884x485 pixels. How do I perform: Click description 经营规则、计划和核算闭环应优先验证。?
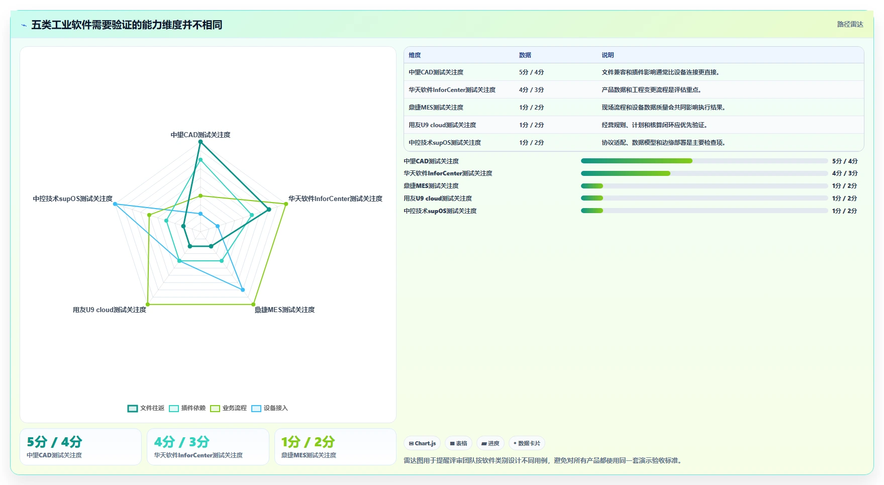656,125
